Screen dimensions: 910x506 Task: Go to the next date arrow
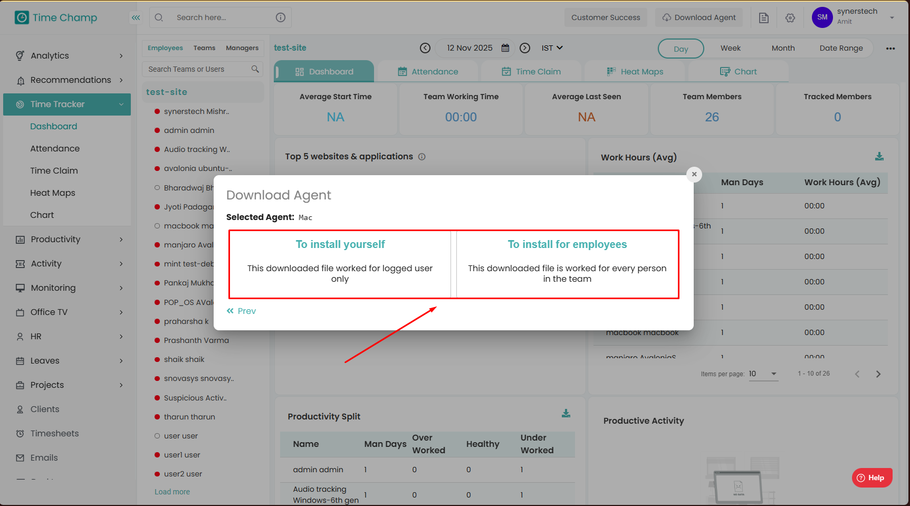[525, 48]
